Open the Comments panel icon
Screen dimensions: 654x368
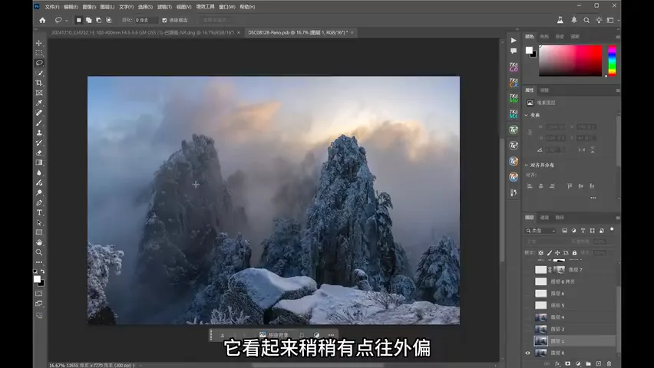click(x=514, y=51)
